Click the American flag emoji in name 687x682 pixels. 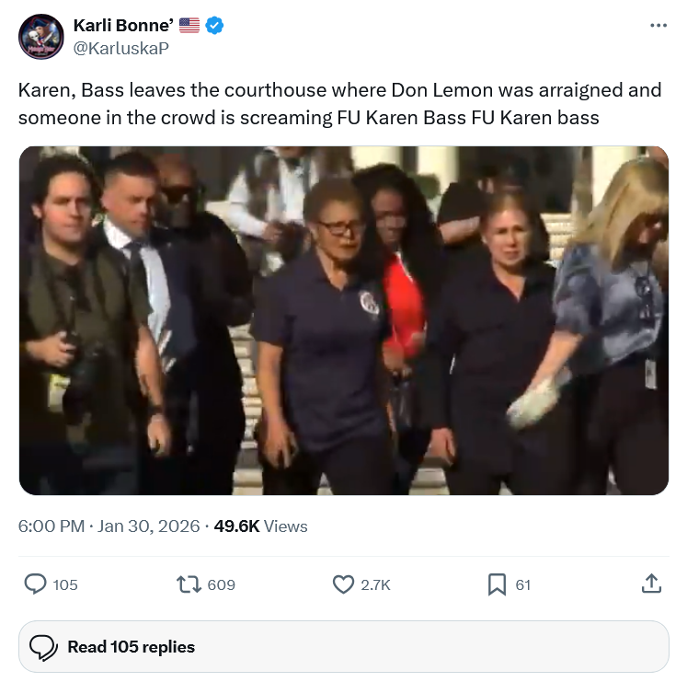pyautogui.click(x=189, y=26)
